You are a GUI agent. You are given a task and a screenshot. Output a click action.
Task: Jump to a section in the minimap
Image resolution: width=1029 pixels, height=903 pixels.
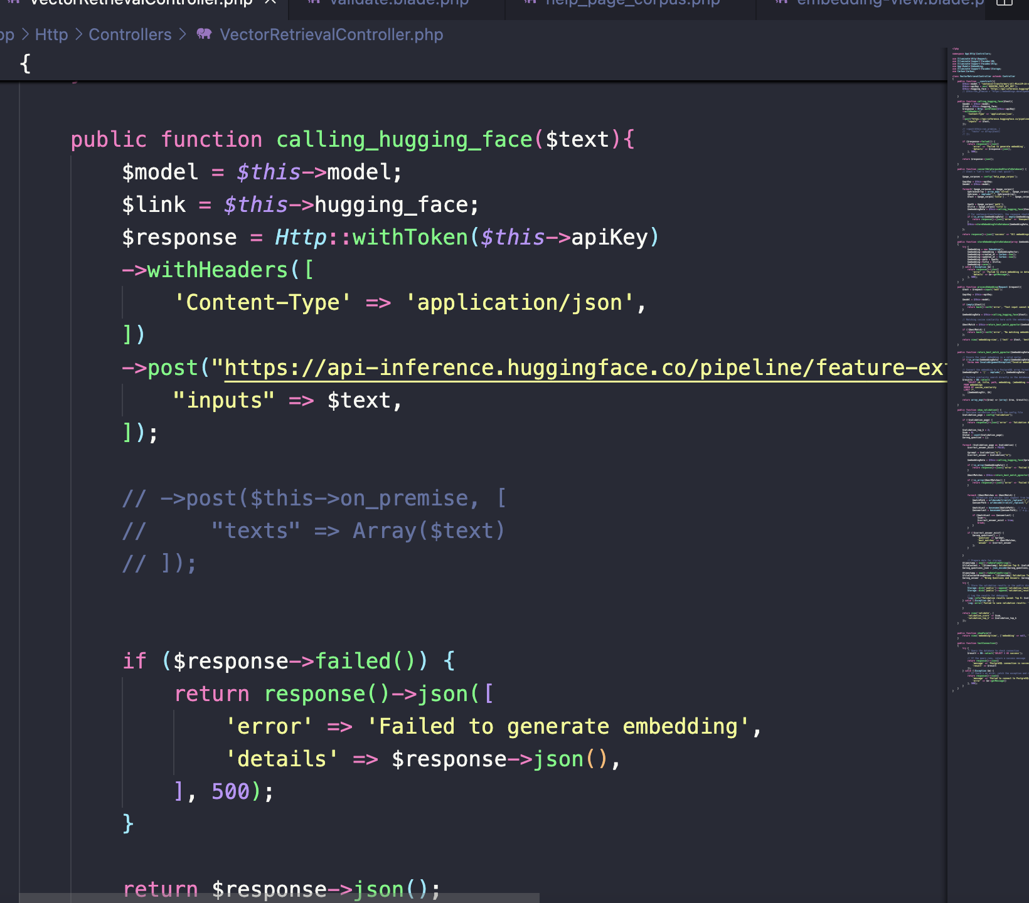(x=988, y=376)
